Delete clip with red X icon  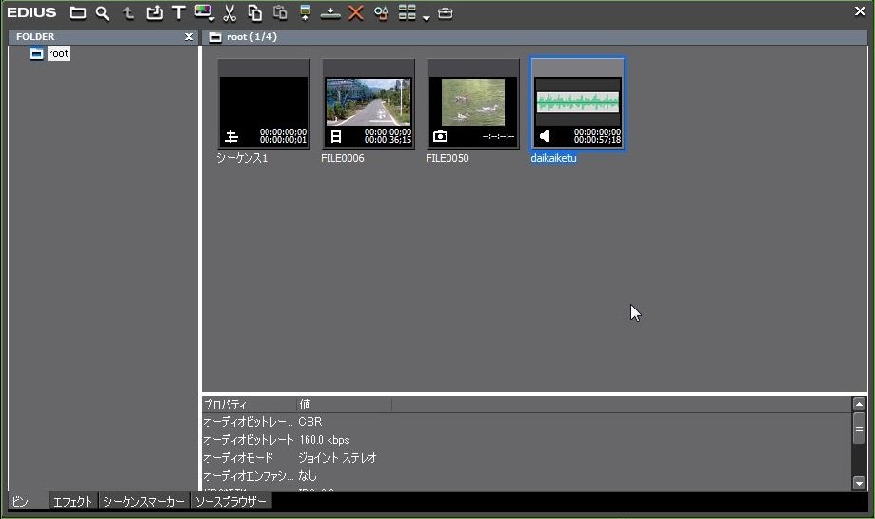click(x=355, y=12)
